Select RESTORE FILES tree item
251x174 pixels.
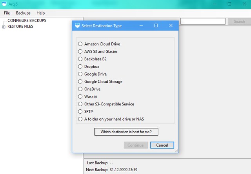20,26
